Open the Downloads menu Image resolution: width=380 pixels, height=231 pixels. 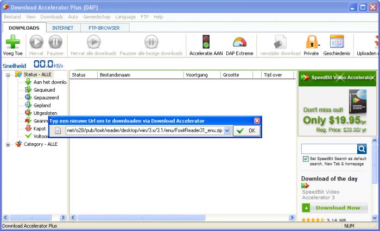click(x=52, y=17)
